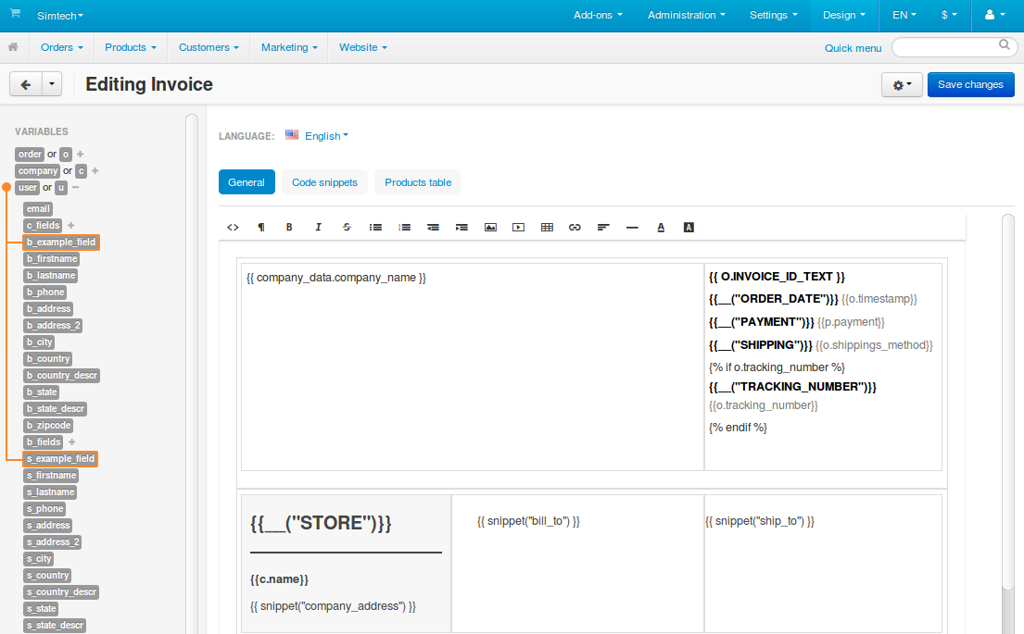
Task: Apply bold formatting in editor toolbar
Action: click(x=289, y=227)
